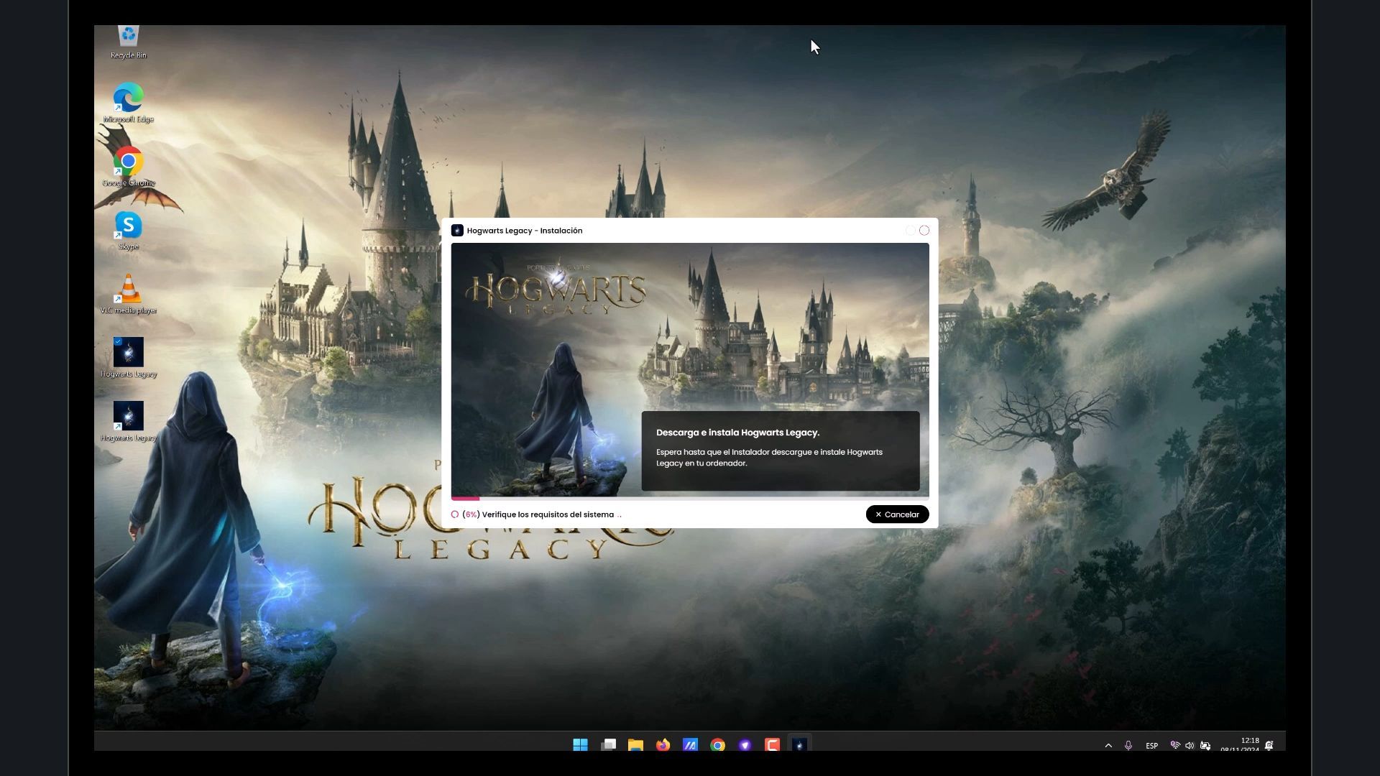Open the orange Camtasia app in taskbar
The image size is (1380, 776).
772,745
